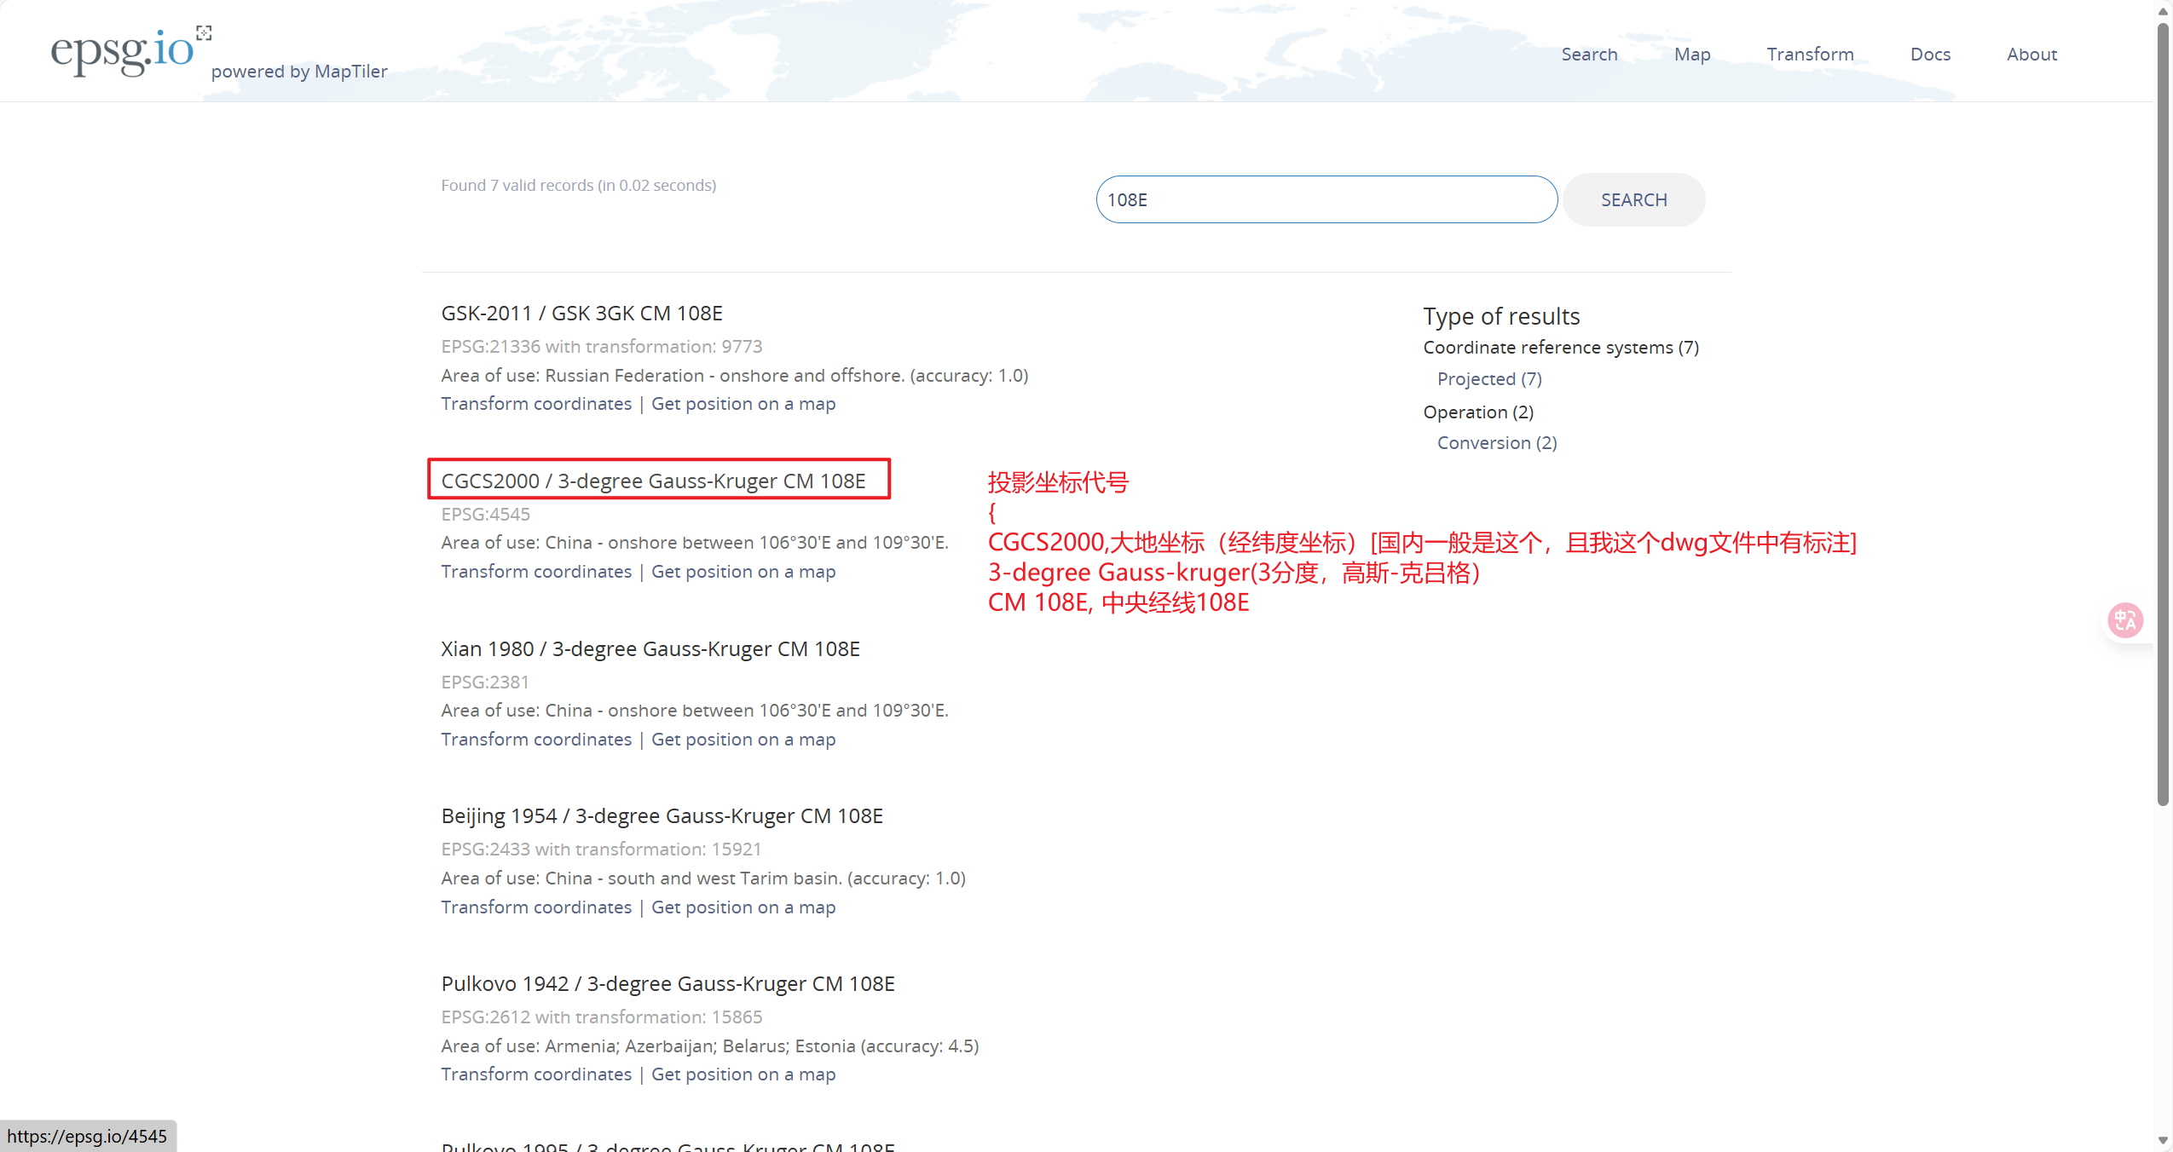The height and width of the screenshot is (1152, 2173).
Task: Click the scrollbar down arrow
Action: tap(2163, 1140)
